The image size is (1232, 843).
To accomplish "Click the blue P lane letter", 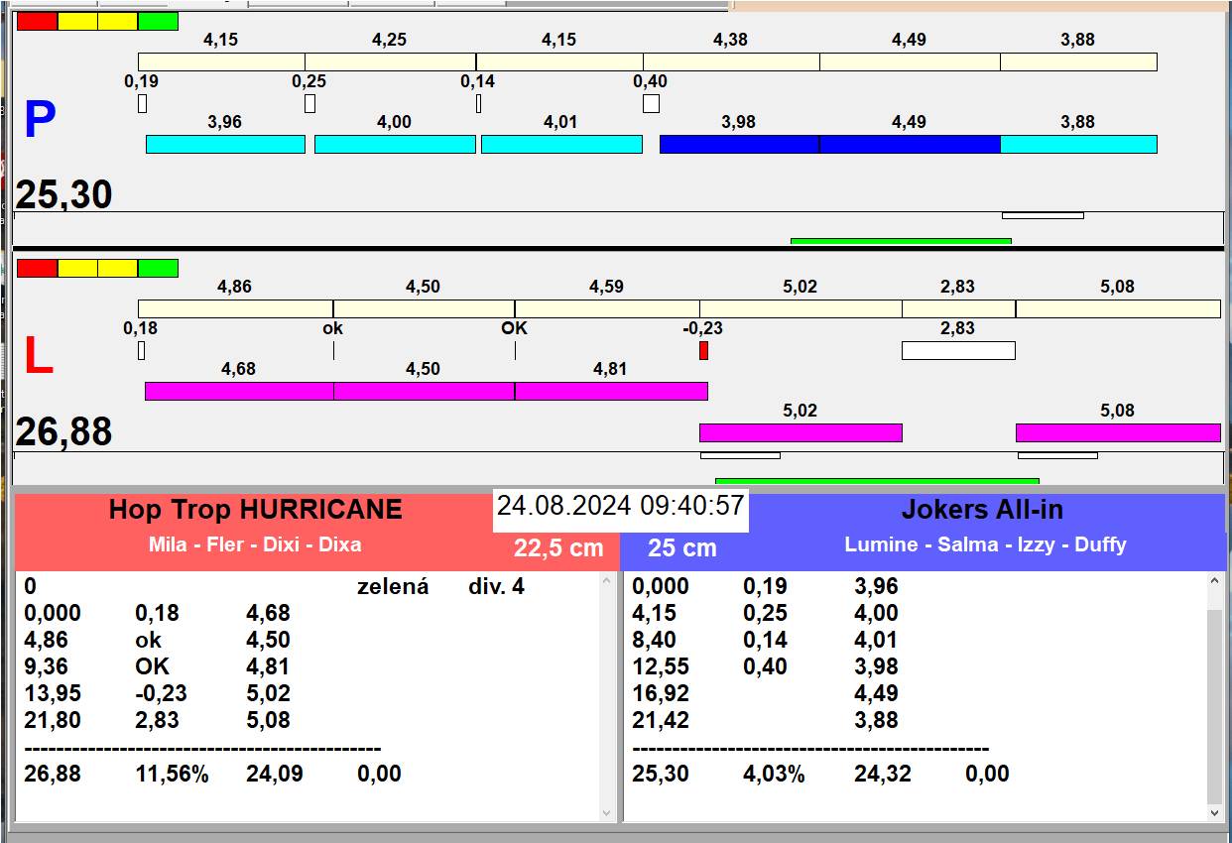I will (x=40, y=121).
